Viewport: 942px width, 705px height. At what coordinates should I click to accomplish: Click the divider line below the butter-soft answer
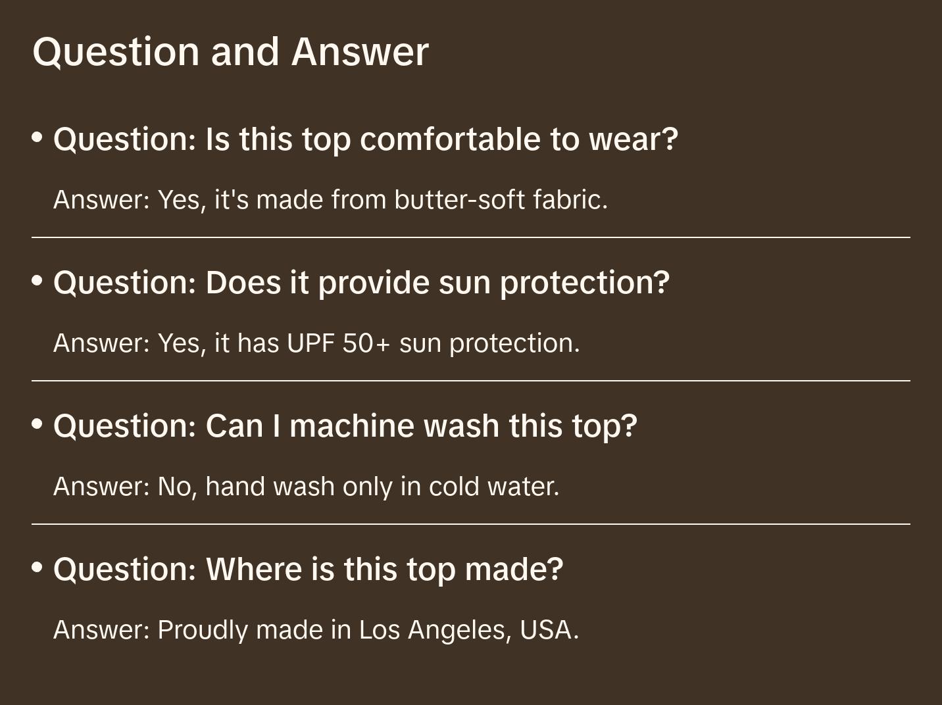click(x=471, y=237)
